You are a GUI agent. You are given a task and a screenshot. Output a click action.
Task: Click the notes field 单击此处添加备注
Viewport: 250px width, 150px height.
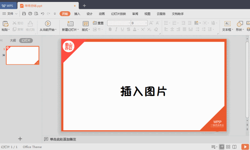point(63,139)
